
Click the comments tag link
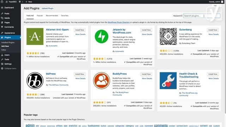click(x=161, y=126)
